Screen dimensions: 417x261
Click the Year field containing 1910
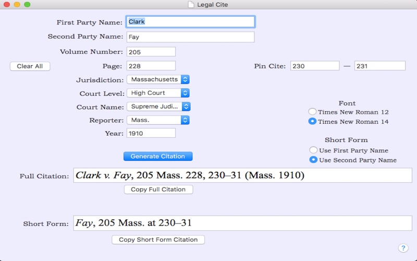point(151,133)
